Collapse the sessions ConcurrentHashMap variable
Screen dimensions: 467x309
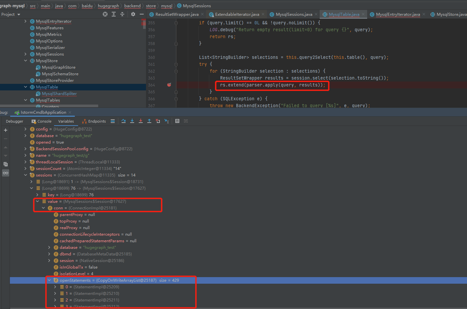[x=26, y=175]
